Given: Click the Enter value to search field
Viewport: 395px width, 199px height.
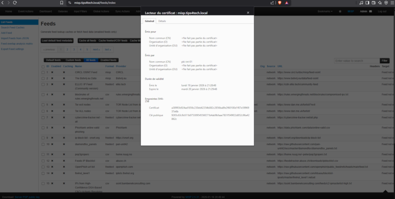Looking at the screenshot, I should [356, 61].
